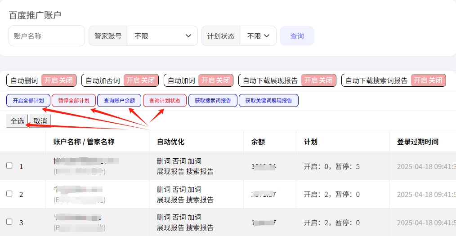The height and width of the screenshot is (236, 456).
Task: Open the 计划状态 dropdown showing 不限
Action: click(258, 36)
